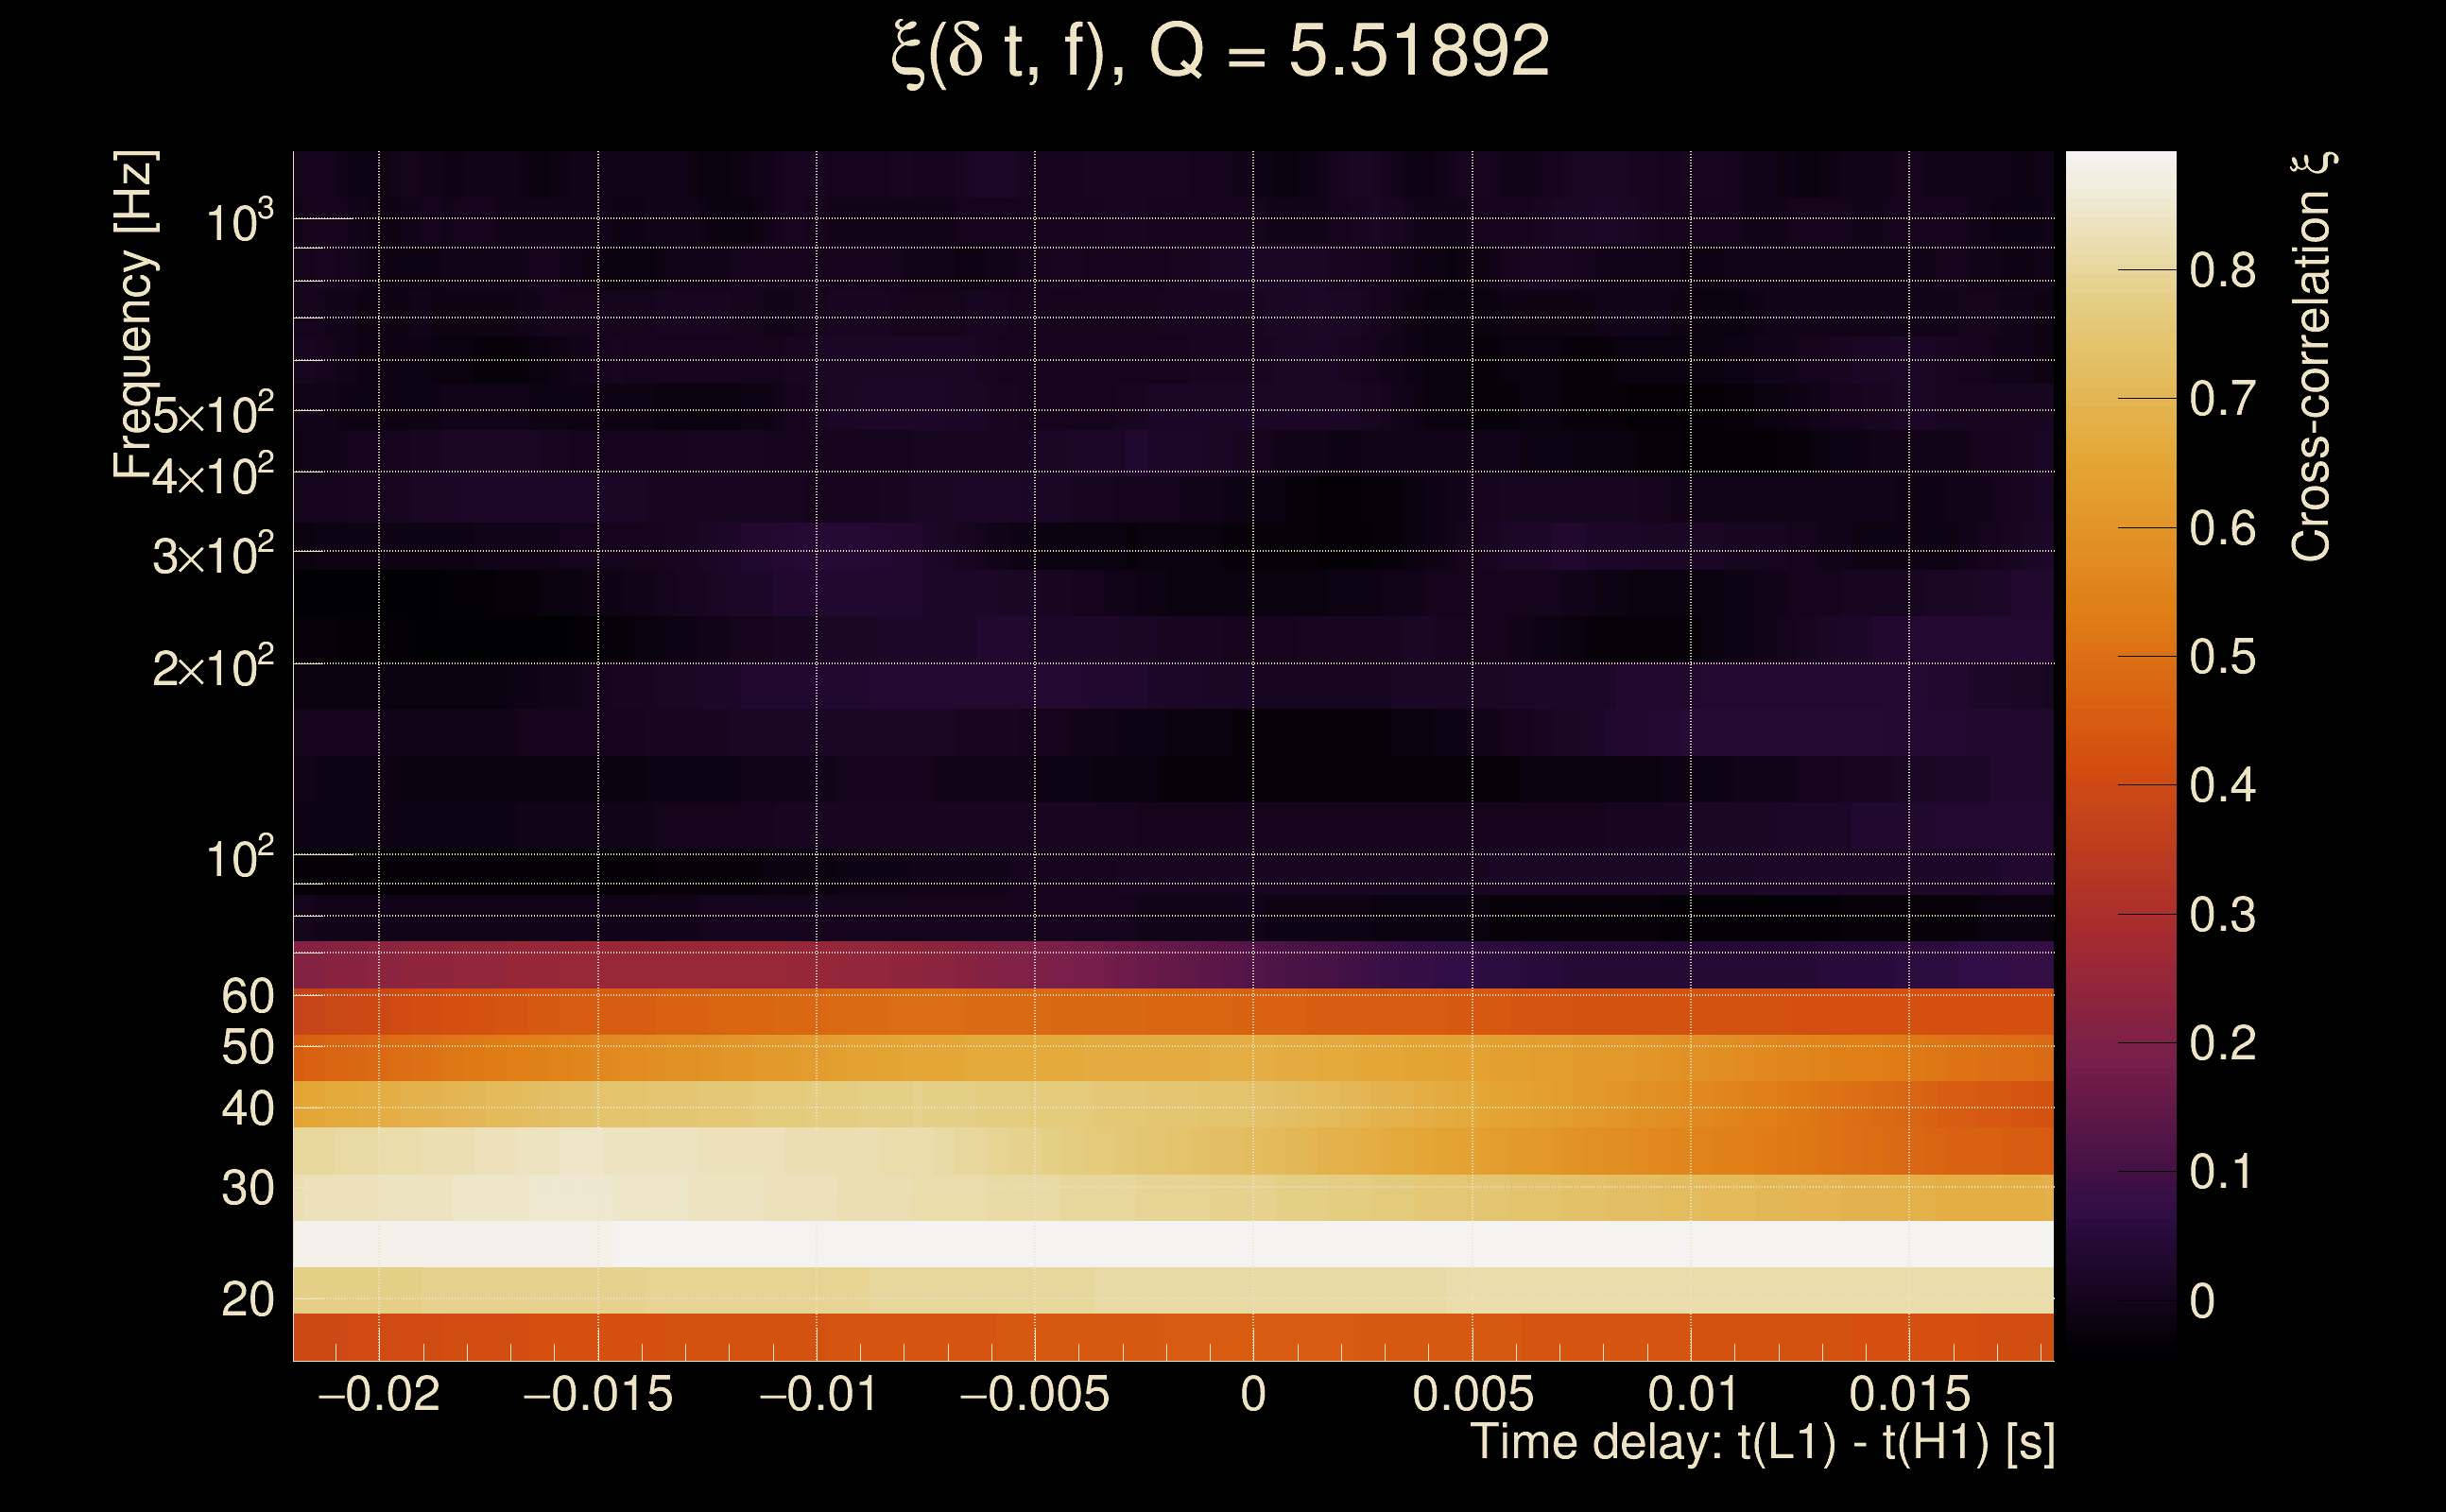
Task: Click the 0.2 tick label on colorbar
Action: 2222,1044
